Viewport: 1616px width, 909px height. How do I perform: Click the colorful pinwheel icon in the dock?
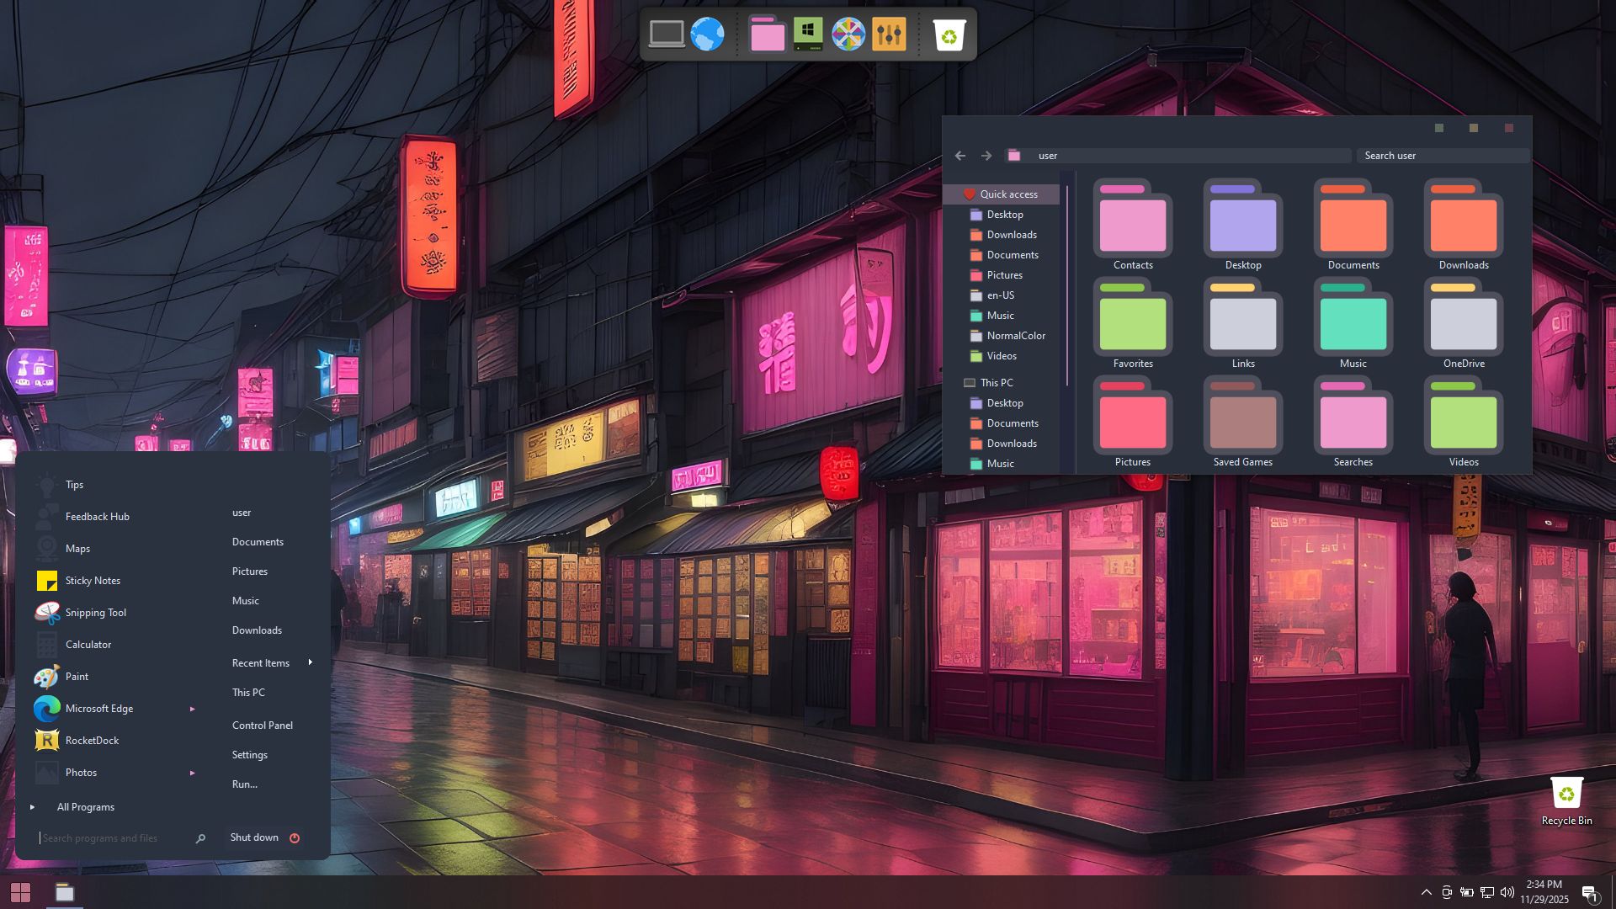[848, 35]
